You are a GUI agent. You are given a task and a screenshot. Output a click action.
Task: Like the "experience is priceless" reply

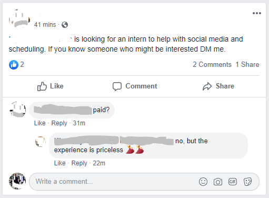click(60, 163)
